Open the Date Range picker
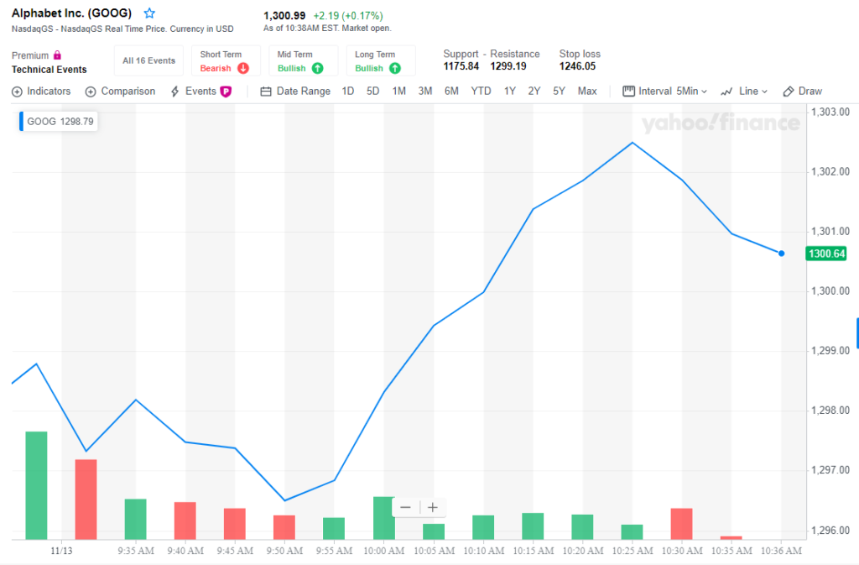Viewport: 859px width, 565px height. (x=295, y=92)
